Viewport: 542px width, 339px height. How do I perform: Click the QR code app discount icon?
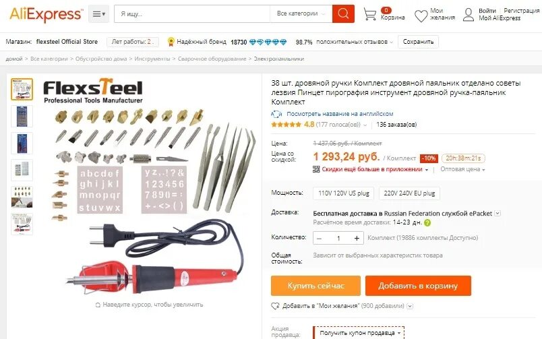(x=316, y=169)
